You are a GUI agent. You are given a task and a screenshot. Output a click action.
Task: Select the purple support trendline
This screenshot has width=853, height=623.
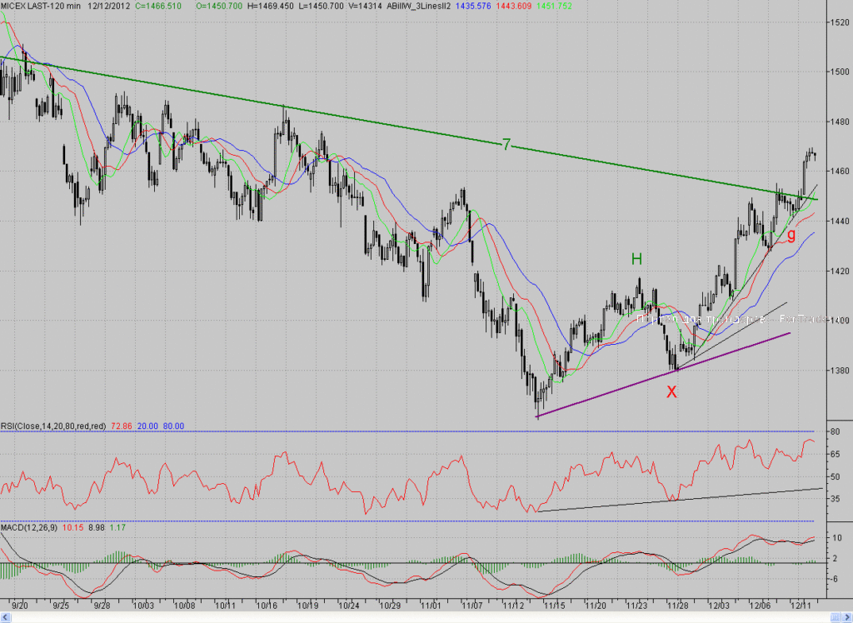[662, 375]
